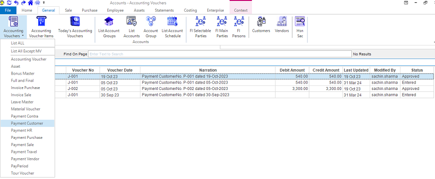Open FI Selectable Parties

200,27
